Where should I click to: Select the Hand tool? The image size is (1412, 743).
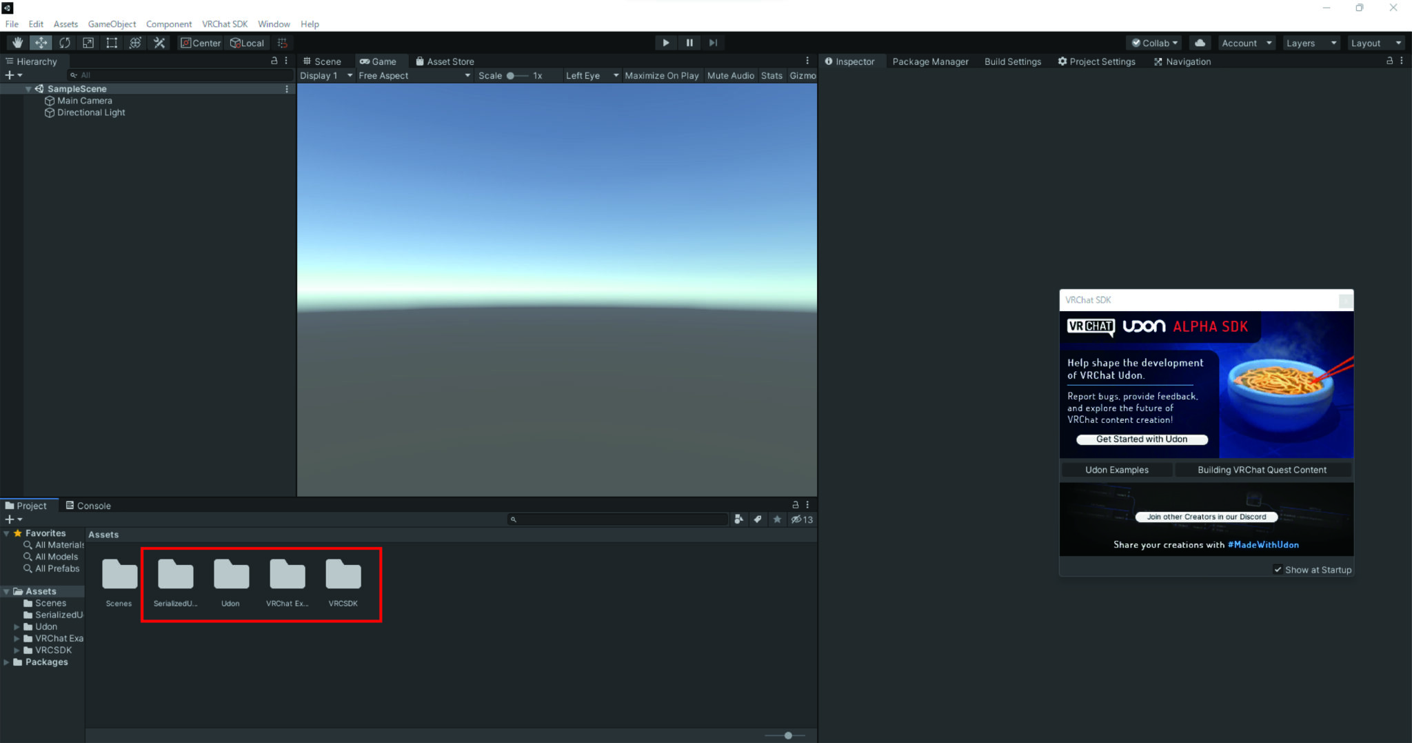(x=17, y=43)
